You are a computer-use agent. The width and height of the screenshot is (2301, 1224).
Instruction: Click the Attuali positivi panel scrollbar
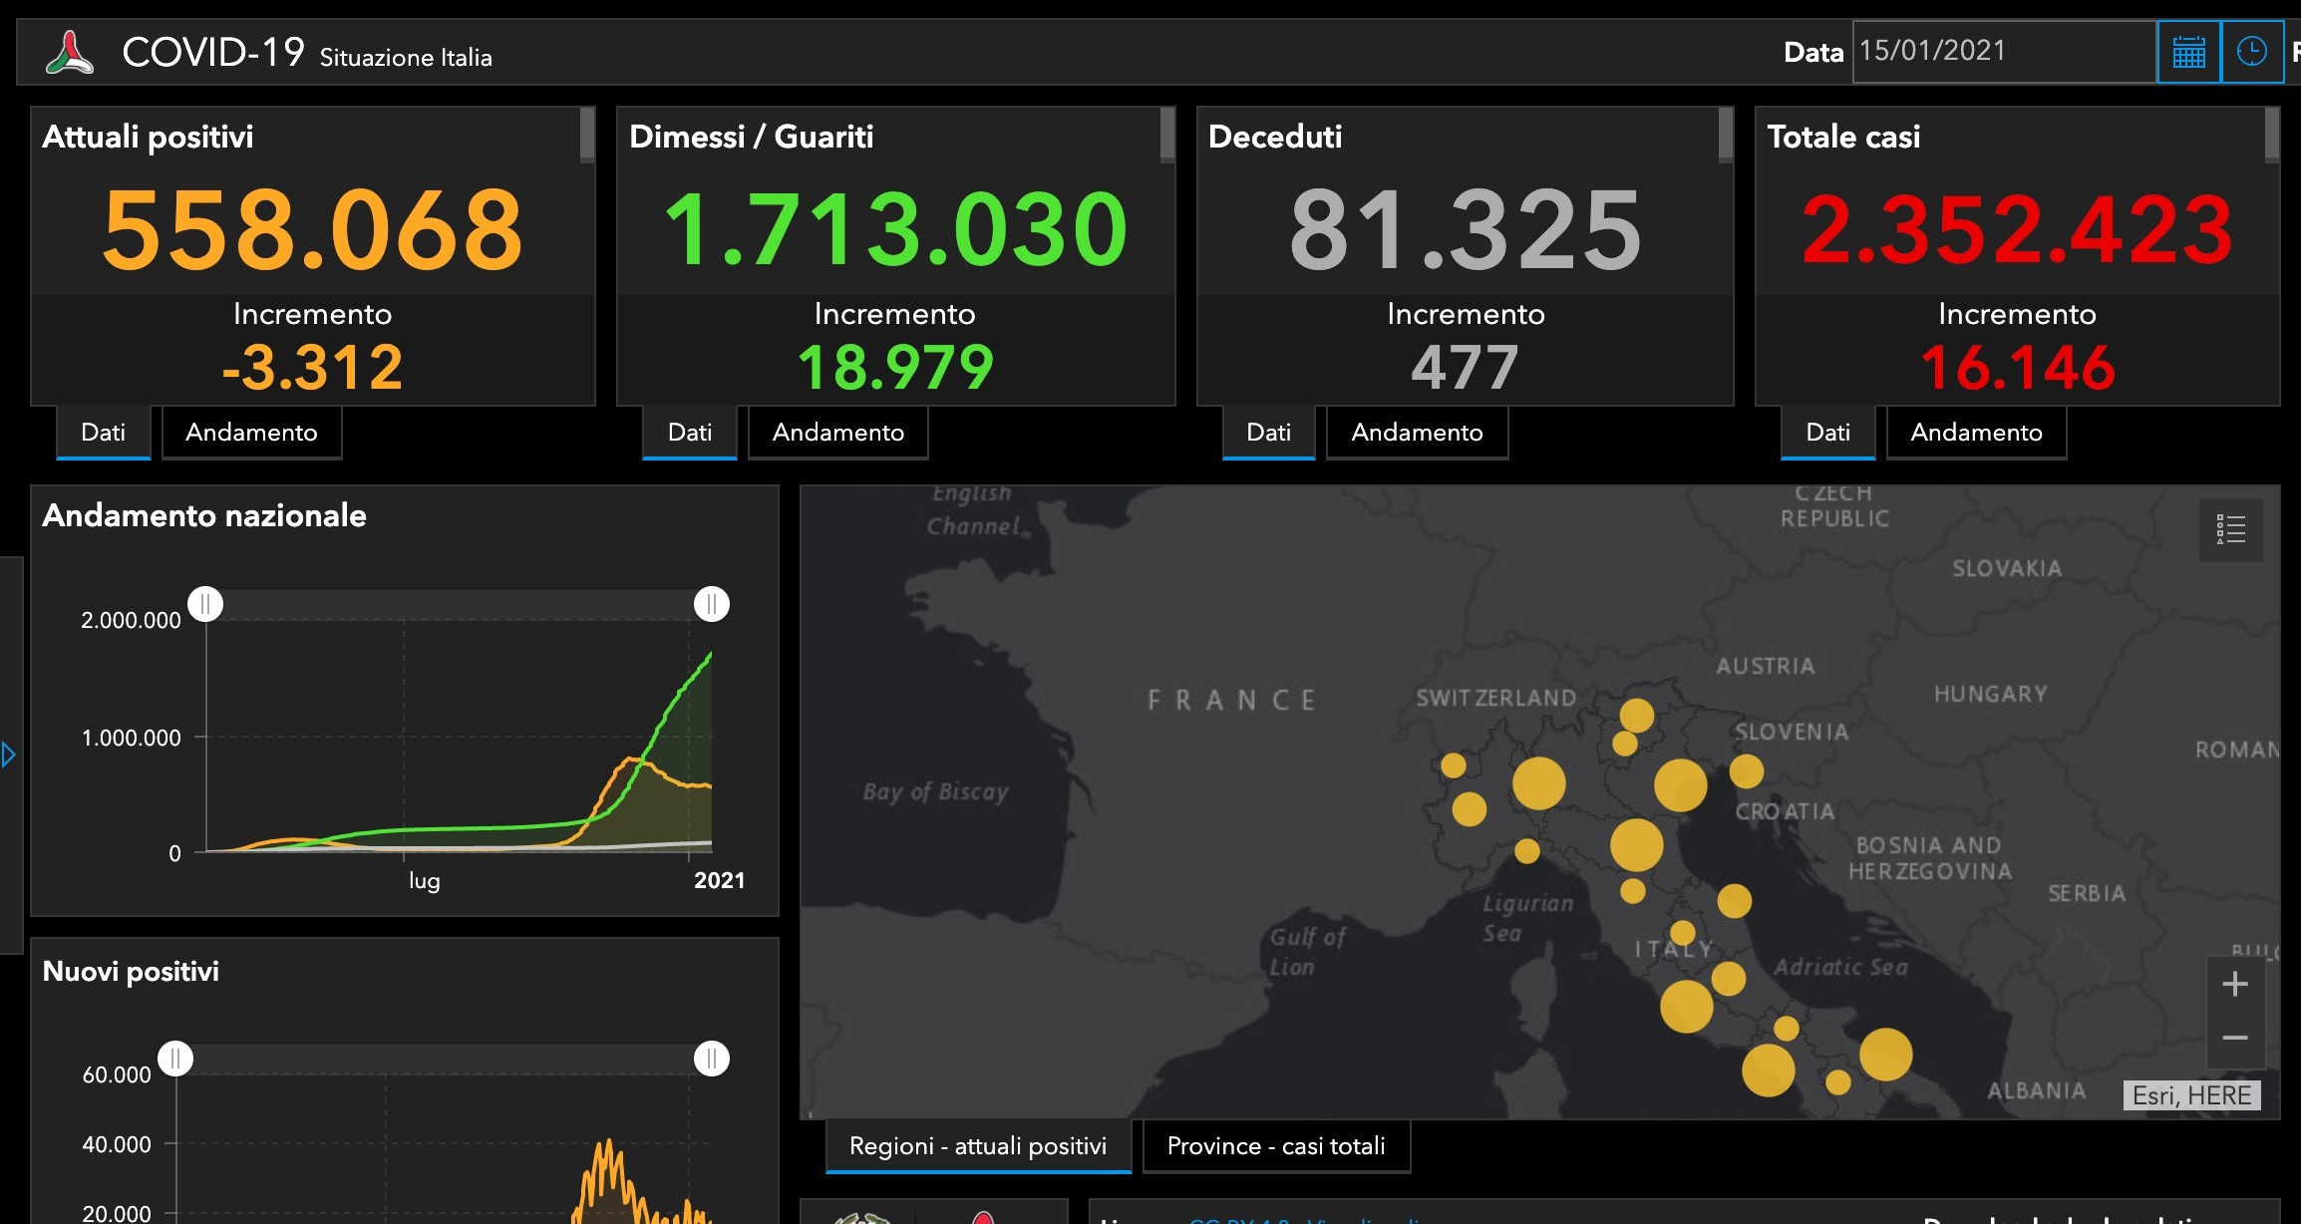click(x=587, y=135)
